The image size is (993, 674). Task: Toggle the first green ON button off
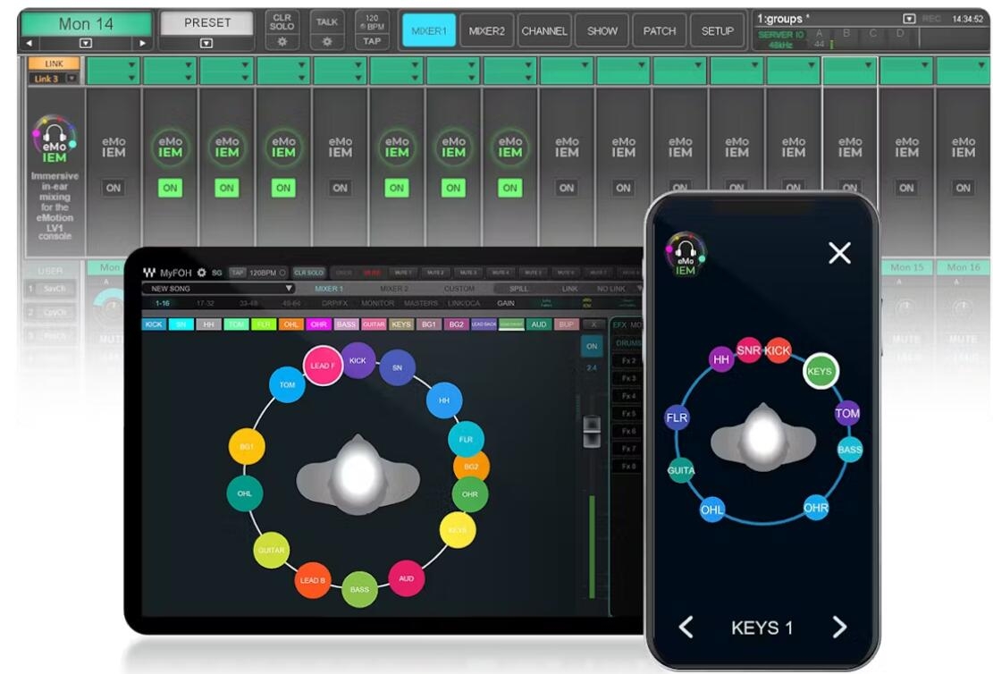click(x=170, y=188)
